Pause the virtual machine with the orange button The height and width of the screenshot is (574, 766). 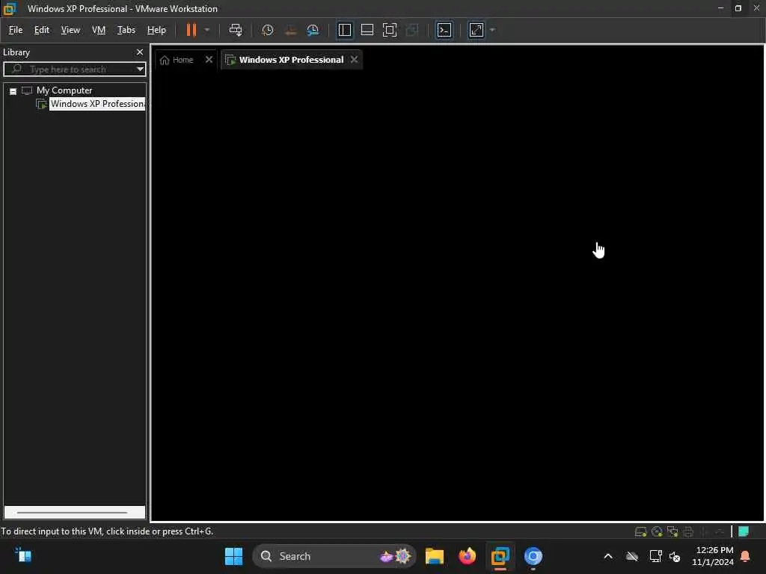pos(191,30)
